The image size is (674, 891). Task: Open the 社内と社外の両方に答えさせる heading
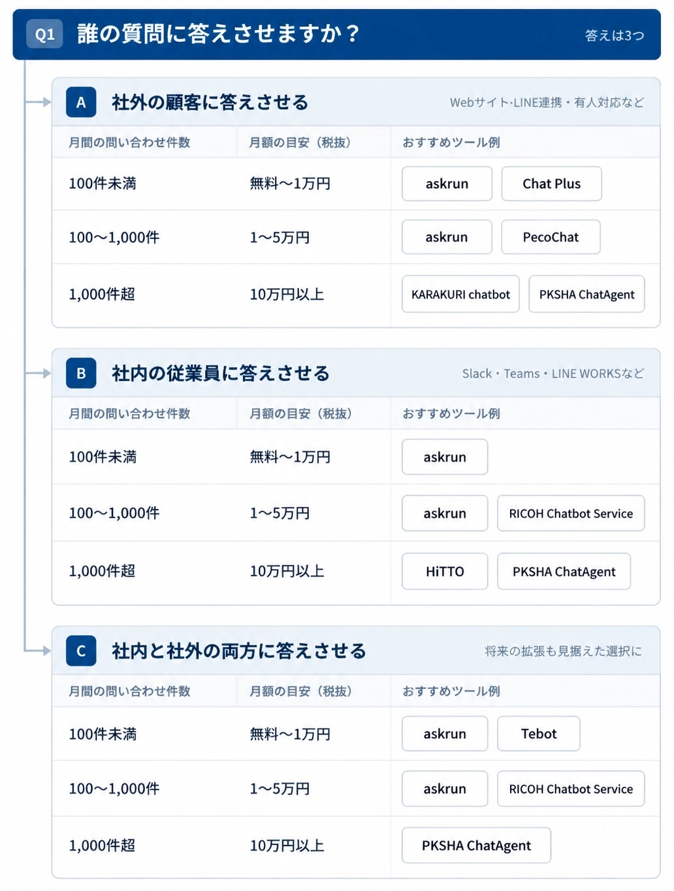pyautogui.click(x=239, y=651)
